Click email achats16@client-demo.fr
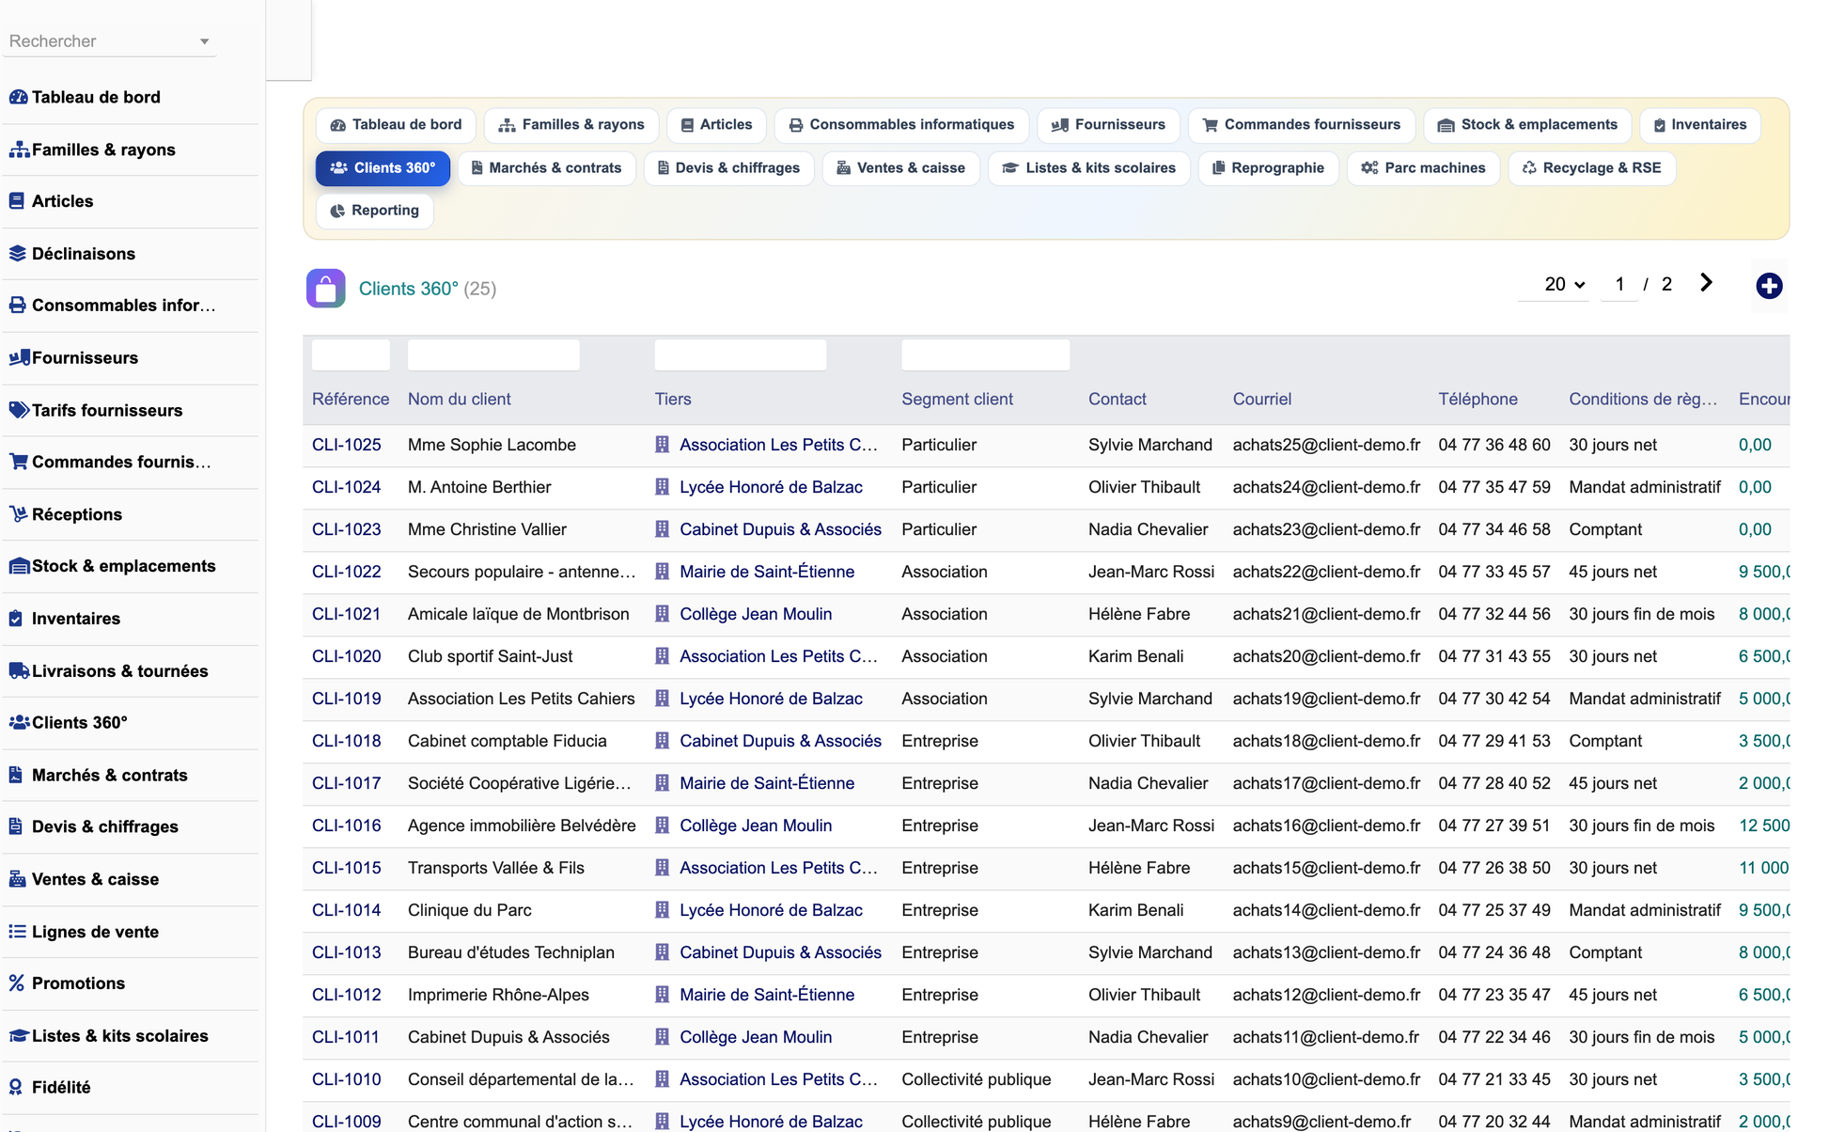 point(1326,825)
